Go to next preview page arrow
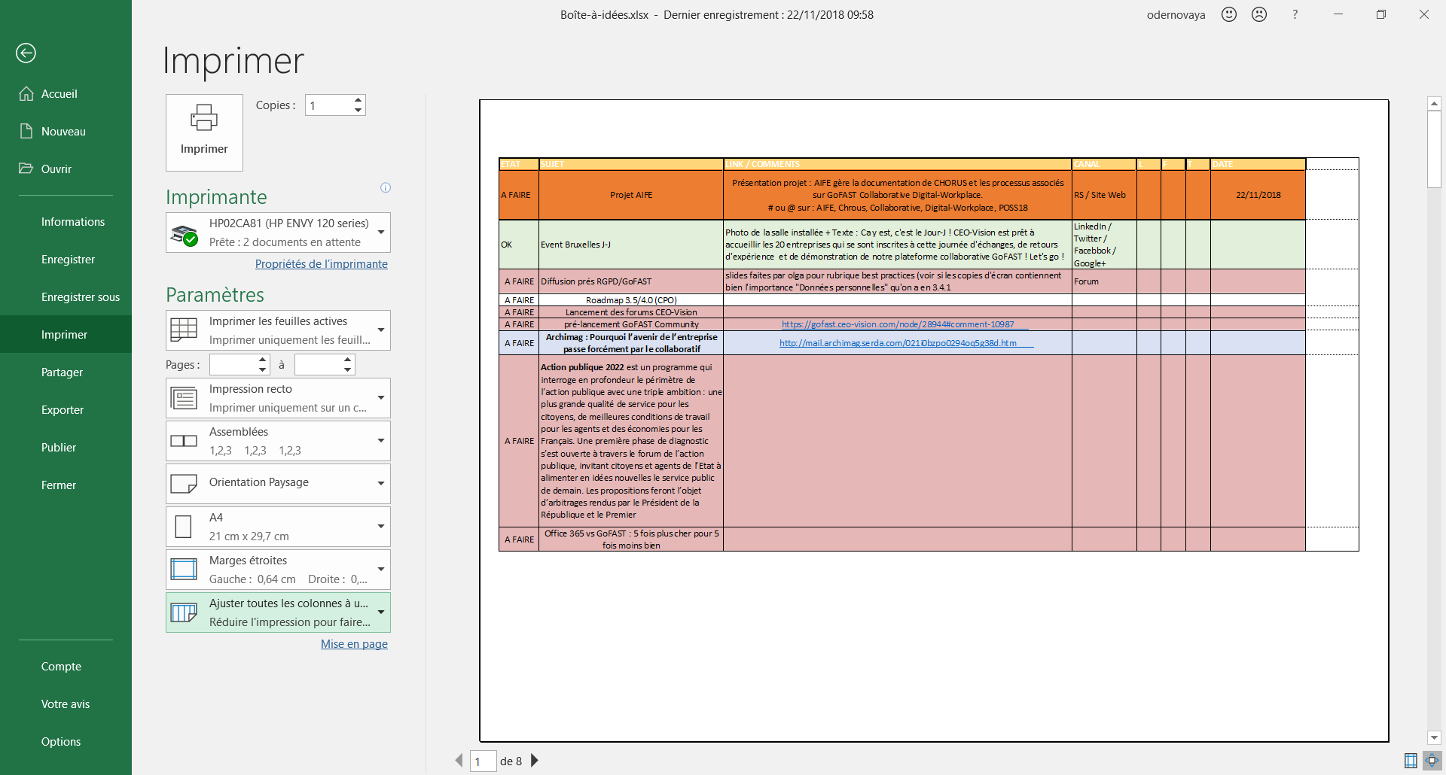The width and height of the screenshot is (1446, 775). coord(535,761)
